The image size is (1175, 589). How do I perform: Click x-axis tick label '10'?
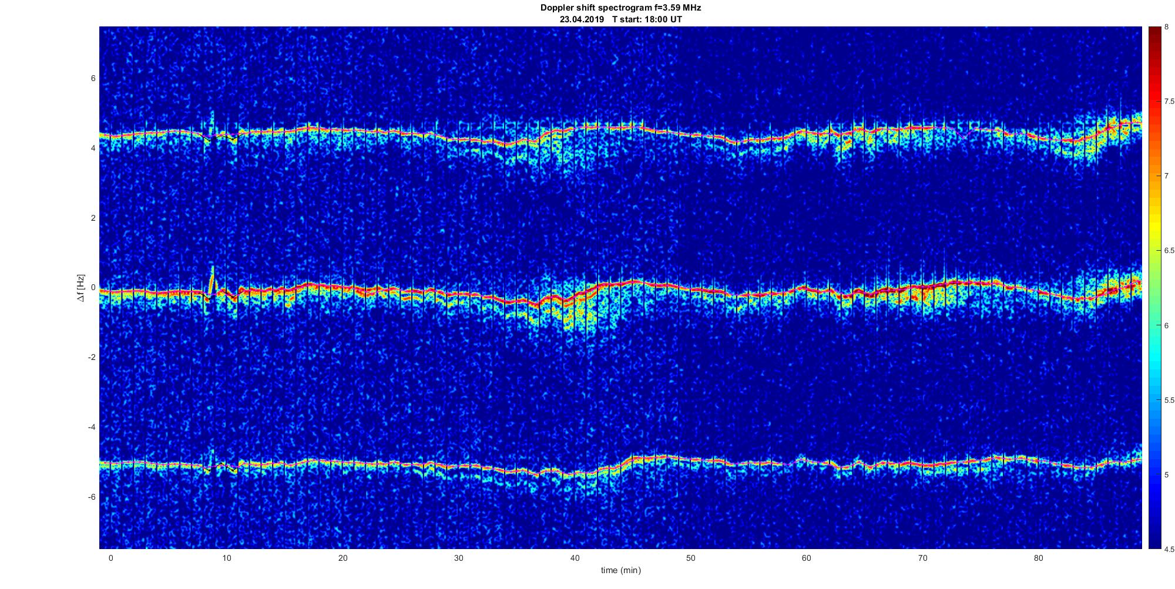(227, 558)
